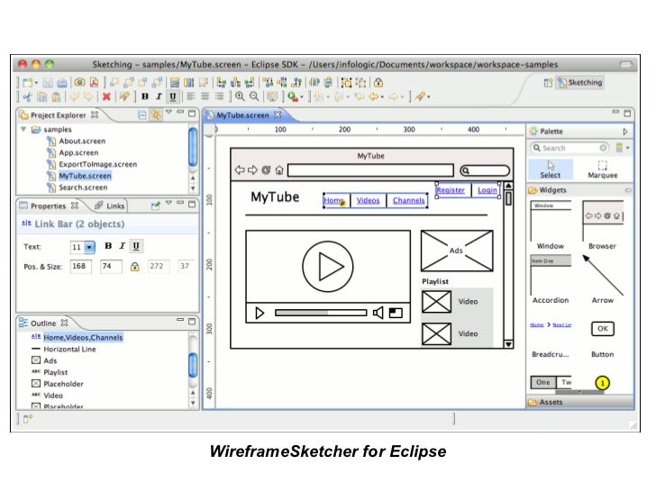Select the MyTube.screen editor tab
Screen dimensions: 656x492
pyautogui.click(x=242, y=115)
